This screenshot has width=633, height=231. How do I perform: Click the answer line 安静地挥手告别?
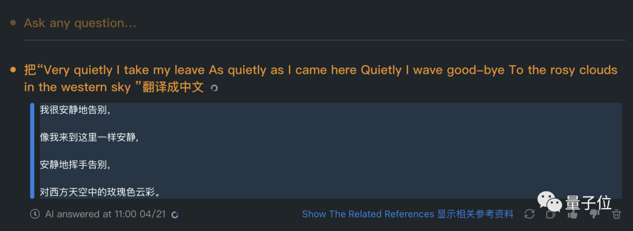pyautogui.click(x=75, y=165)
